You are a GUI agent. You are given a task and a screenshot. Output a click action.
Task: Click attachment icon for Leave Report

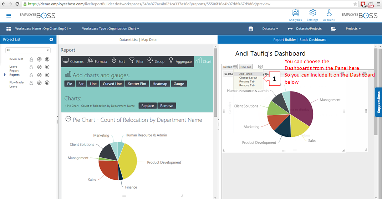pyautogui.click(x=39, y=67)
